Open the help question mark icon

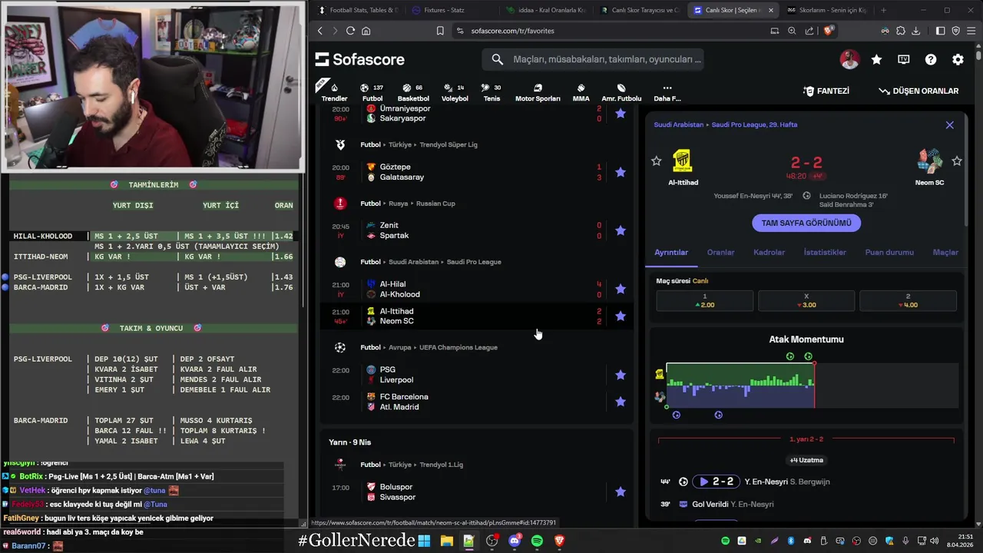coord(931,59)
